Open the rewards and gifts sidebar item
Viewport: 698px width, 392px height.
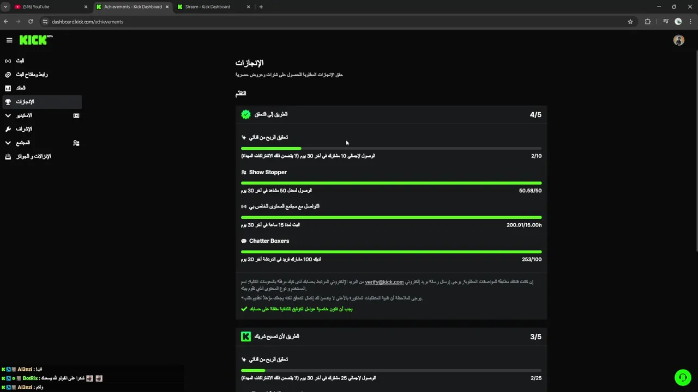(33, 157)
